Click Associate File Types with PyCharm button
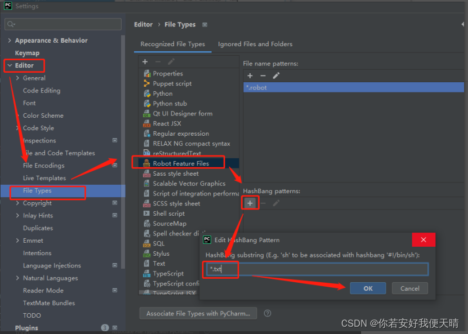 pos(198,313)
